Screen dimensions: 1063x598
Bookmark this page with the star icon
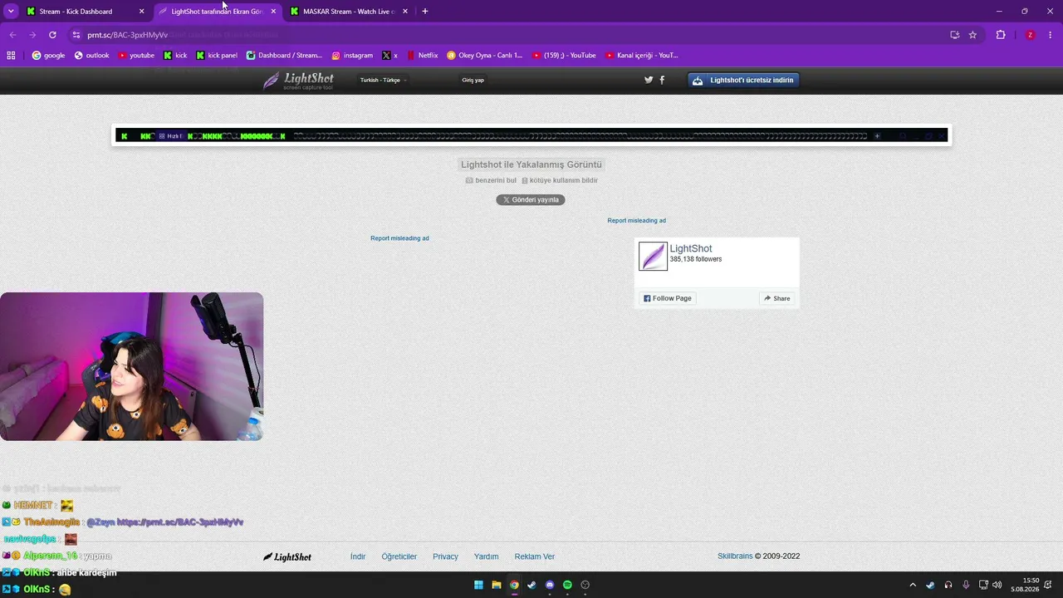click(972, 35)
